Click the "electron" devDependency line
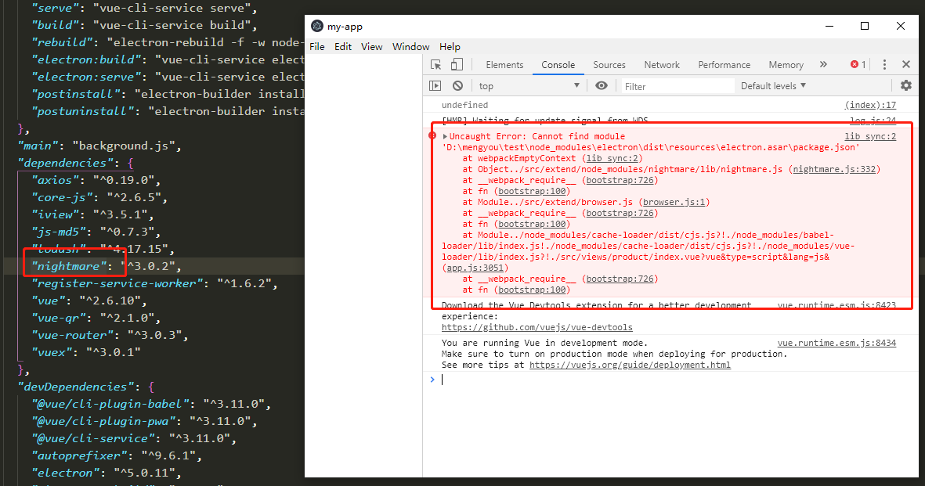Screen dimensions: 925x486 click(107, 473)
